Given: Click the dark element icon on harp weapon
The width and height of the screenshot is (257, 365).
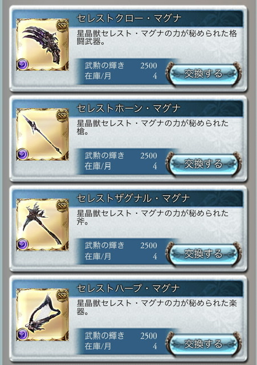Looking at the screenshot, I should pyautogui.click(x=23, y=334).
